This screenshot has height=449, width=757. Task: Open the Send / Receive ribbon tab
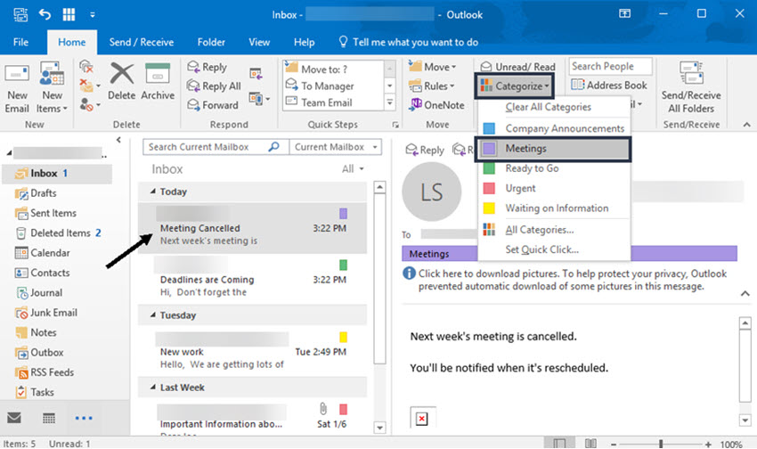pos(142,43)
